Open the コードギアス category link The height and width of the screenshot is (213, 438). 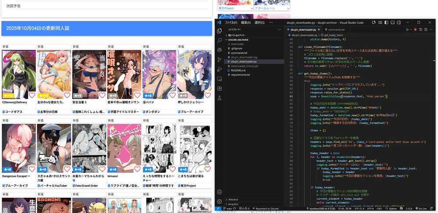pos(14,112)
